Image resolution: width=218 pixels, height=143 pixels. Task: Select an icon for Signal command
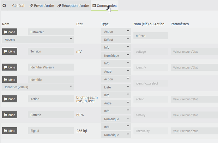9,131
